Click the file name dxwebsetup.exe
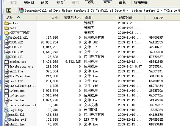Screen dimensions: 180x126 (x=21, y=67)
